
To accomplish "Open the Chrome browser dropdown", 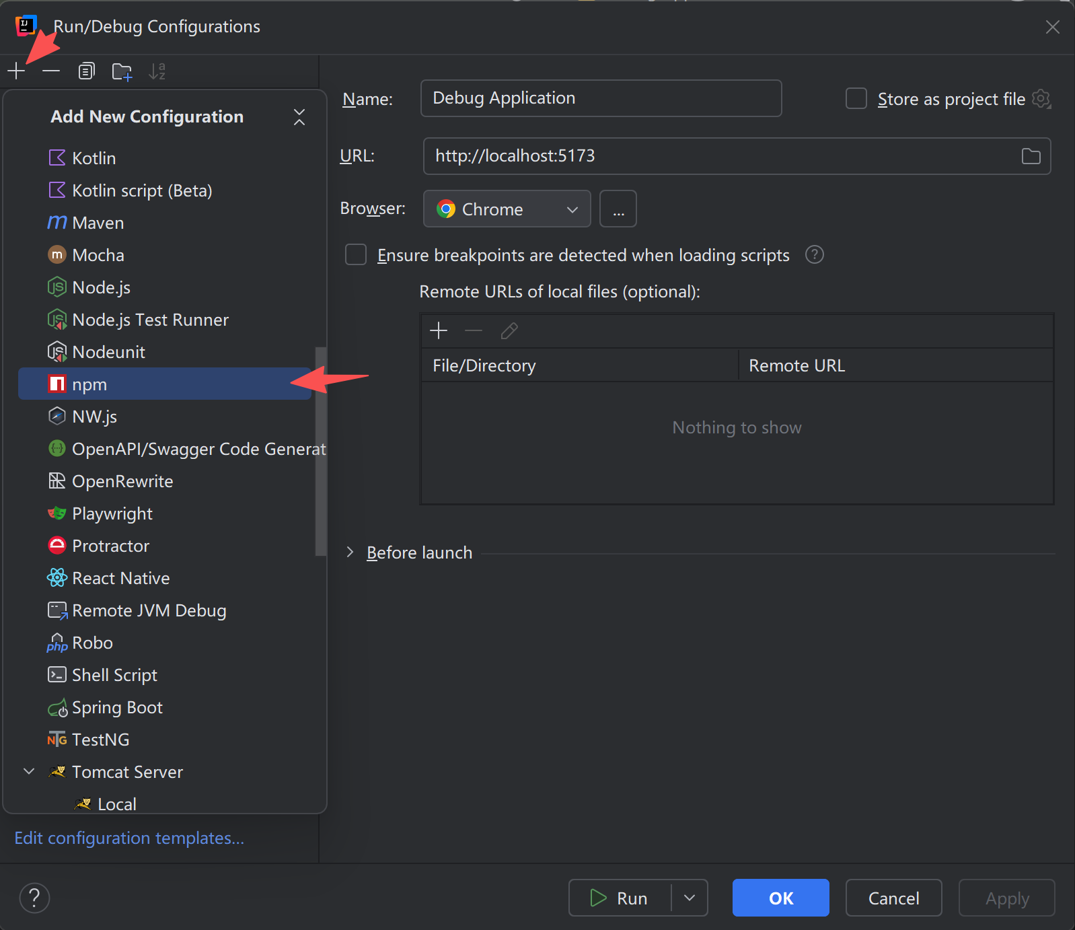I will 507,209.
